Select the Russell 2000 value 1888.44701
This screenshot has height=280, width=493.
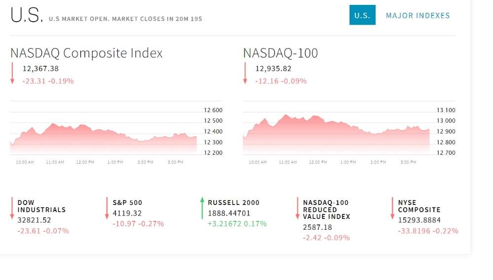[229, 213]
